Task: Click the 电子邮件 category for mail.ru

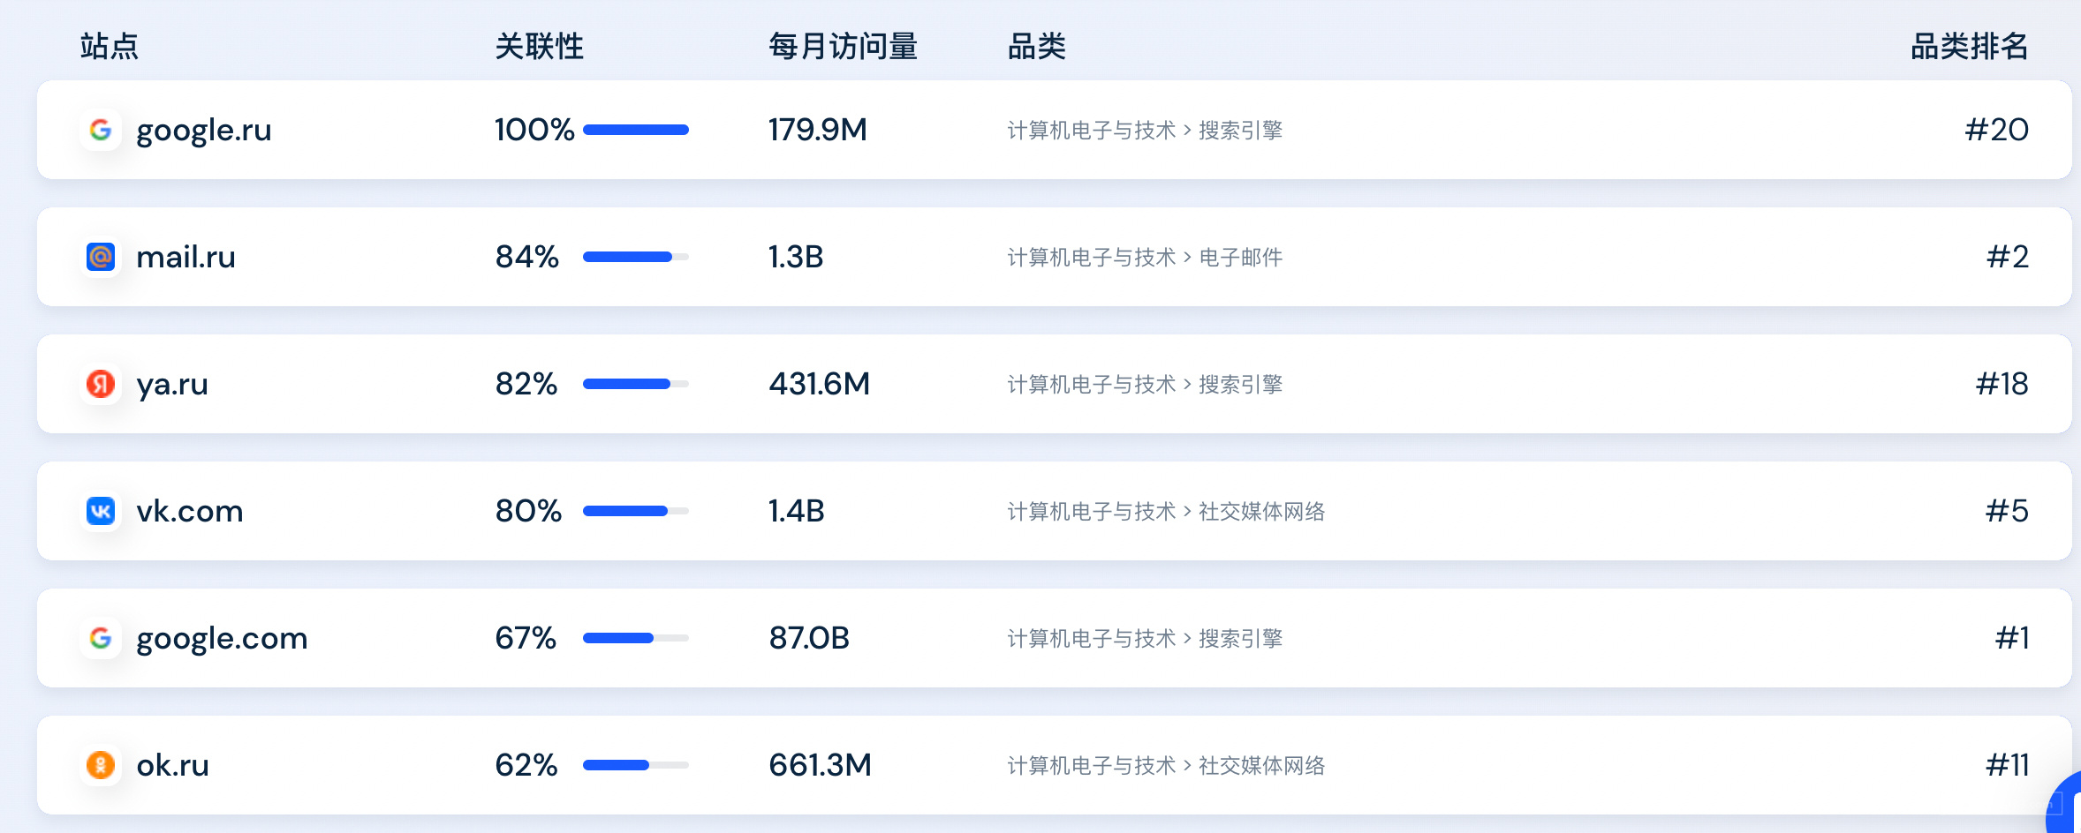Action: (x=1240, y=257)
